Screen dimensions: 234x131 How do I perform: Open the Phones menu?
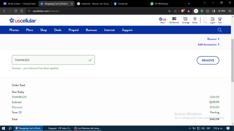14,30
